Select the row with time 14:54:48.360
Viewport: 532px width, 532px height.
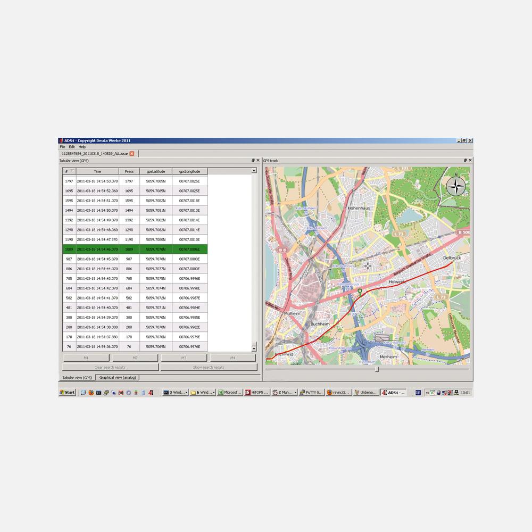click(x=135, y=230)
